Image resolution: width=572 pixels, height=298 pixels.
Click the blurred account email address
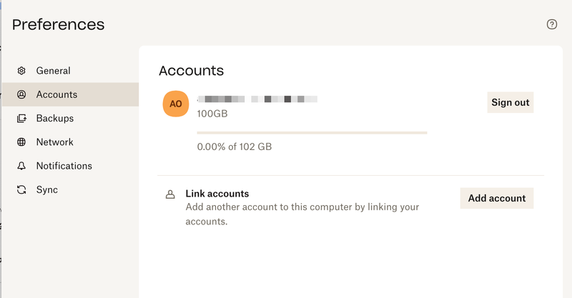tap(257, 98)
